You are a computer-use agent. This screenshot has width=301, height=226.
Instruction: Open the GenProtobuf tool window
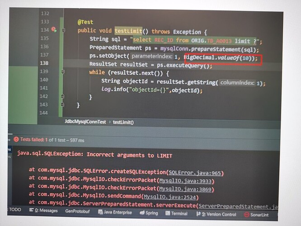(x=77, y=211)
